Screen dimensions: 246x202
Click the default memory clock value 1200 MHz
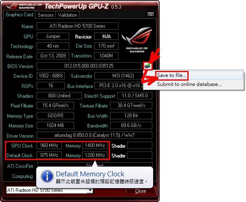point(95,155)
